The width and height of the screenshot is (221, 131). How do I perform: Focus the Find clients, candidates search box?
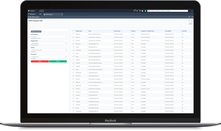pyautogui.click(x=168, y=11)
